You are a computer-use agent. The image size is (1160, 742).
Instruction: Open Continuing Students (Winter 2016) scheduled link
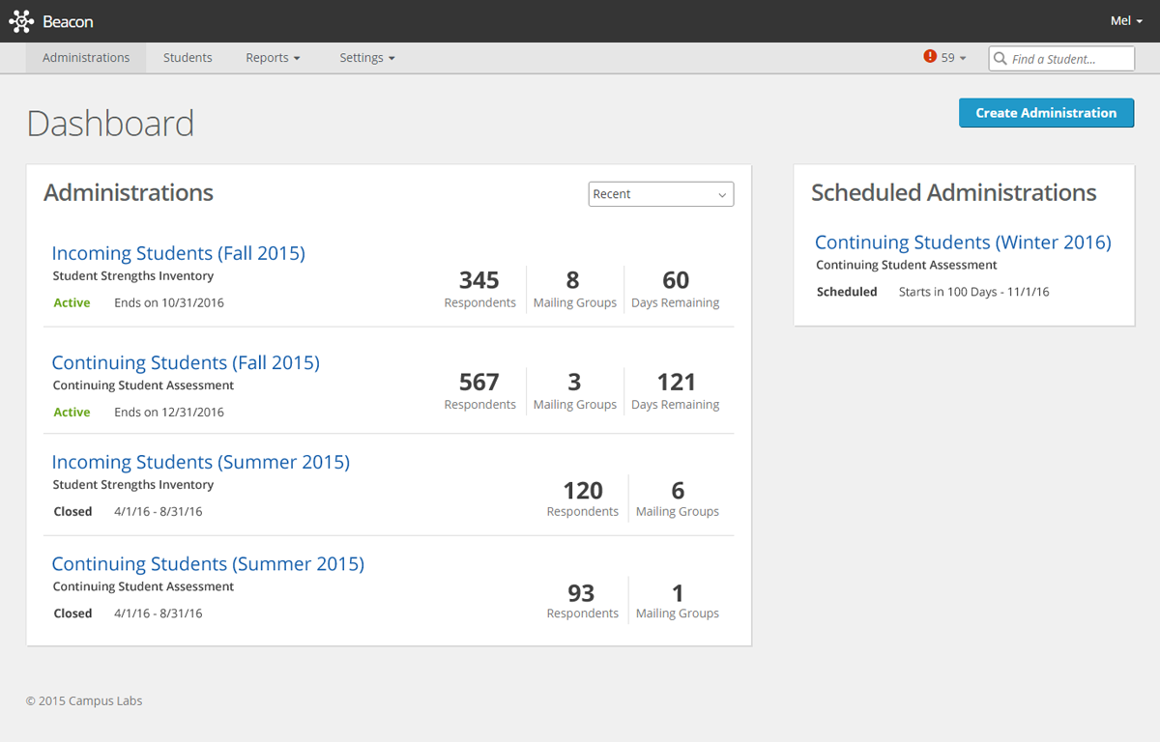963,243
